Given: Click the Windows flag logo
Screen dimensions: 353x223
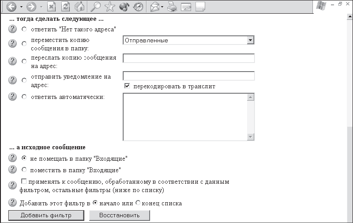Looking at the screenshot, I should tap(321, 5).
